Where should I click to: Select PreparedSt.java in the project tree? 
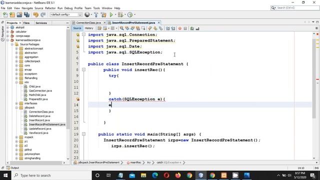(38, 99)
